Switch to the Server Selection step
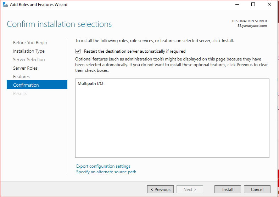This screenshot has width=279, height=197. click(29, 59)
